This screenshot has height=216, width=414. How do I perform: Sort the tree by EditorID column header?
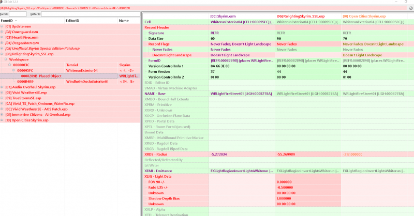[x=91, y=21]
